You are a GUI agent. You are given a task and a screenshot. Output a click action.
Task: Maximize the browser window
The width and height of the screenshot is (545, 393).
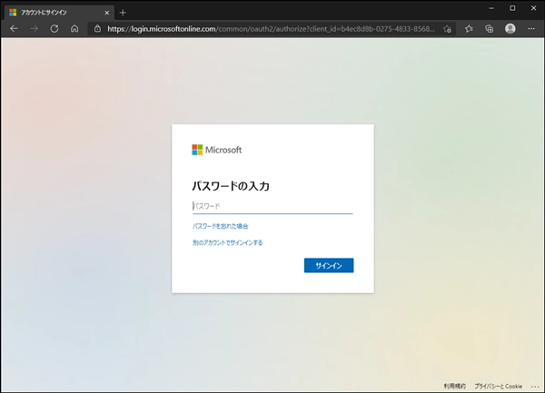click(512, 8)
